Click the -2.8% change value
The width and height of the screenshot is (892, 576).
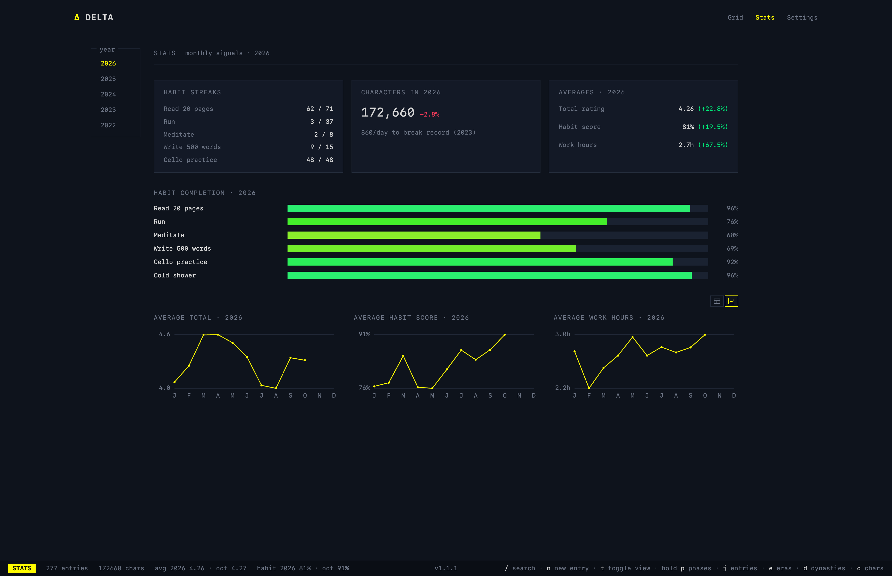tap(429, 114)
